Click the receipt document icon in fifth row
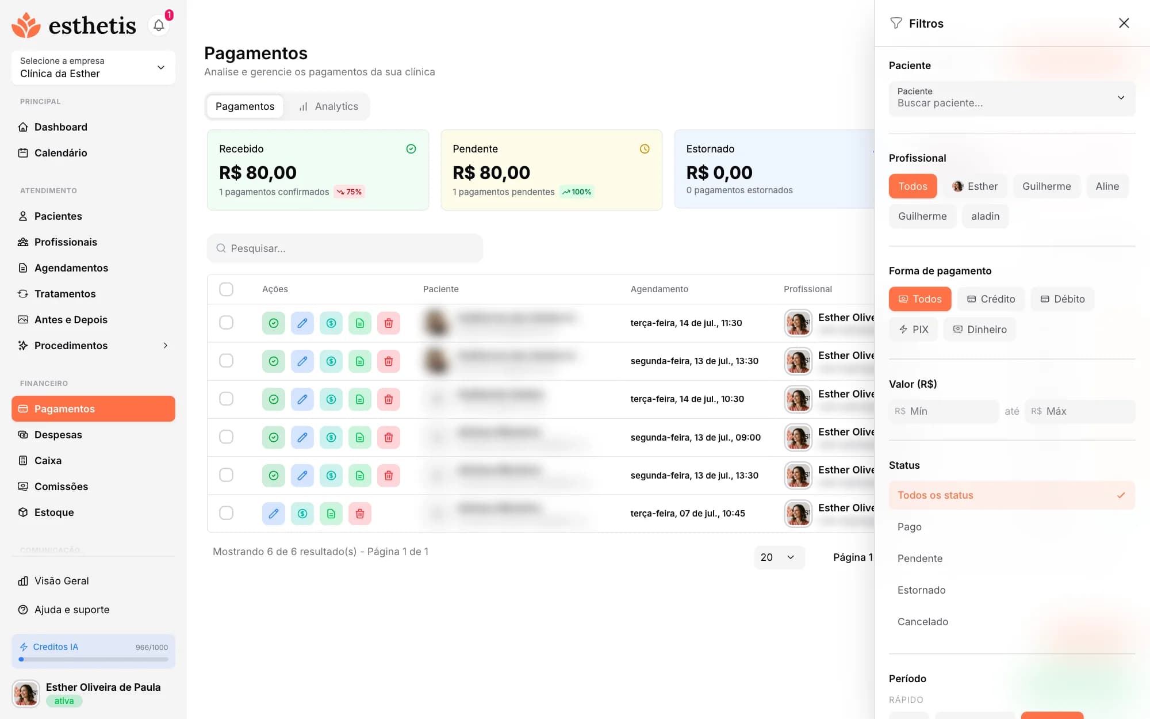 360,476
